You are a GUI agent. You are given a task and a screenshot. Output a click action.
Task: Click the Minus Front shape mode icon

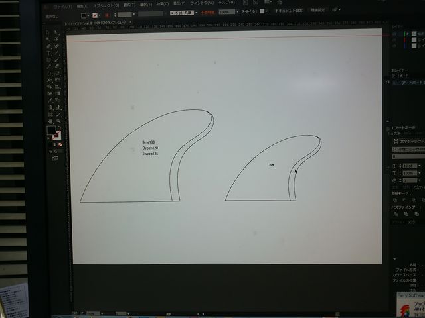pyautogui.click(x=404, y=200)
